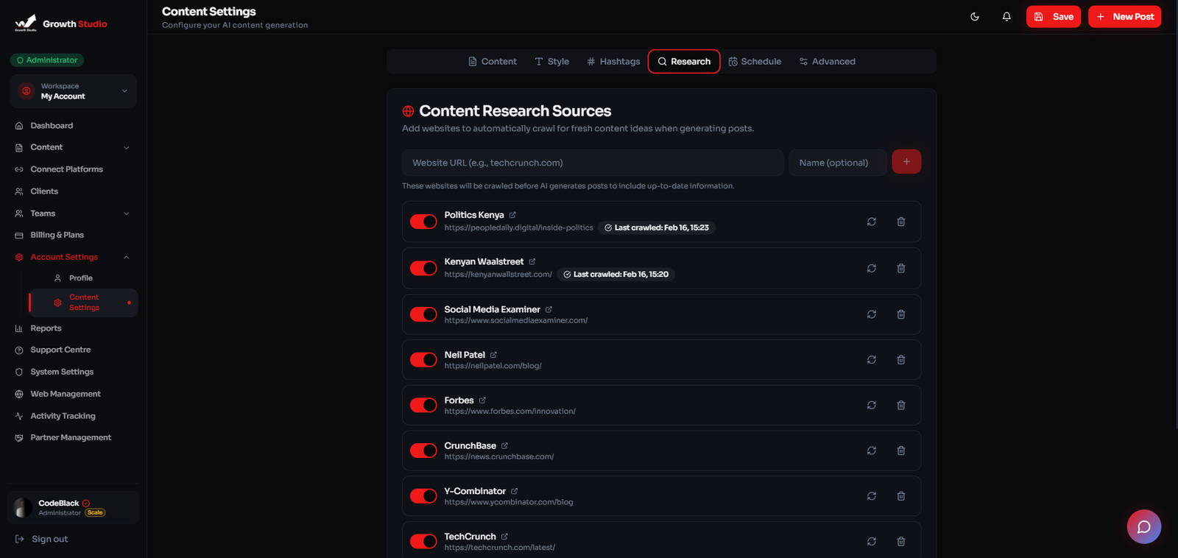1178x558 pixels.
Task: Refresh crawl for Politics Kenya
Action: pyautogui.click(x=872, y=222)
